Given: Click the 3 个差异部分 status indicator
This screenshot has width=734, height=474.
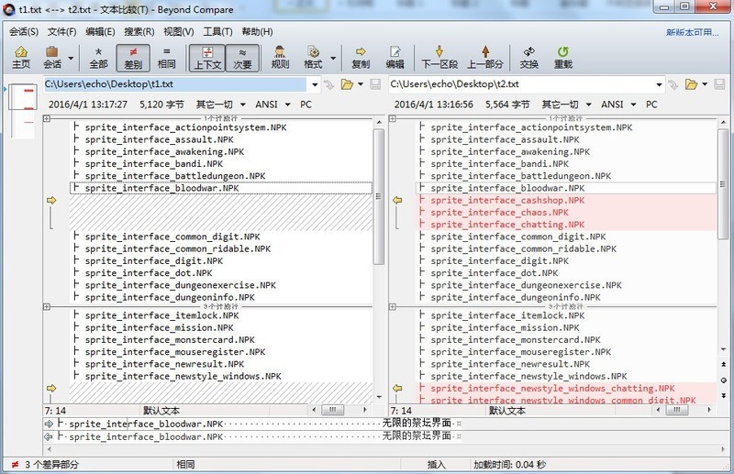Looking at the screenshot, I should [x=45, y=465].
